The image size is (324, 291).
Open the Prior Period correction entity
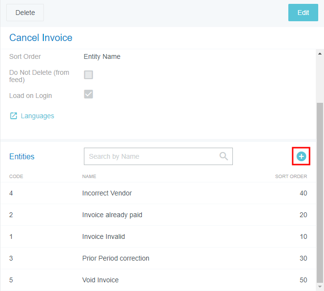point(116,258)
